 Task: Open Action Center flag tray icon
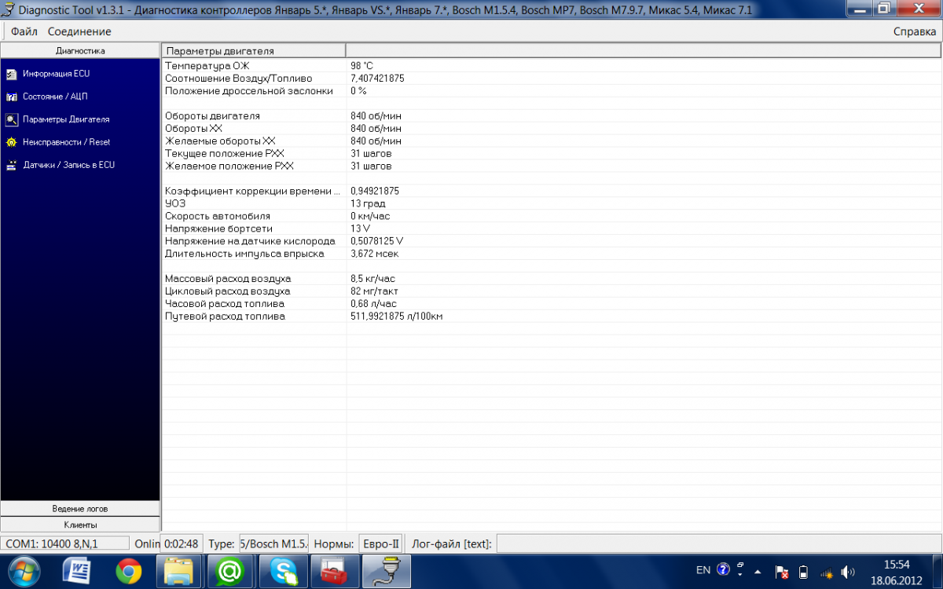[x=782, y=572]
